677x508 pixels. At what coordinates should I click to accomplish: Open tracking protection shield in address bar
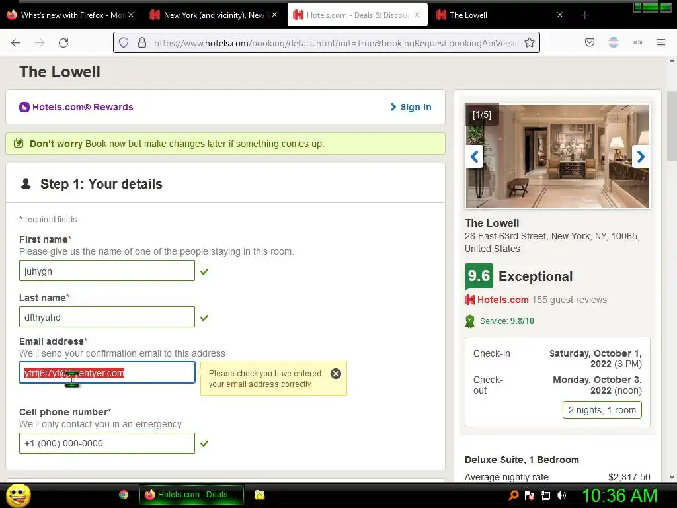[124, 43]
